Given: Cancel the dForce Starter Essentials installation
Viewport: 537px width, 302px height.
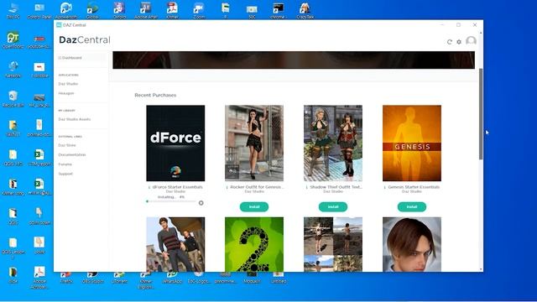Looking at the screenshot, I should [x=201, y=203].
